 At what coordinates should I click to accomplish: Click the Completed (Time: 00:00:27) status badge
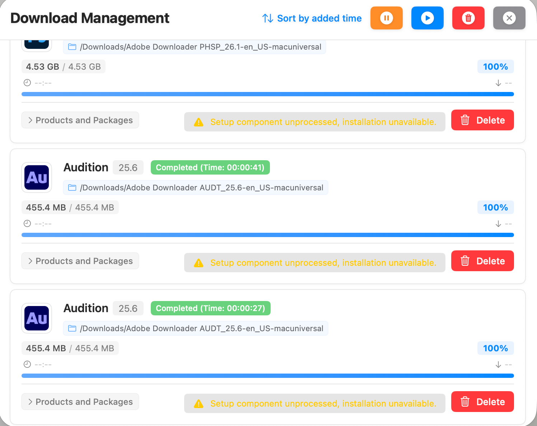point(210,309)
